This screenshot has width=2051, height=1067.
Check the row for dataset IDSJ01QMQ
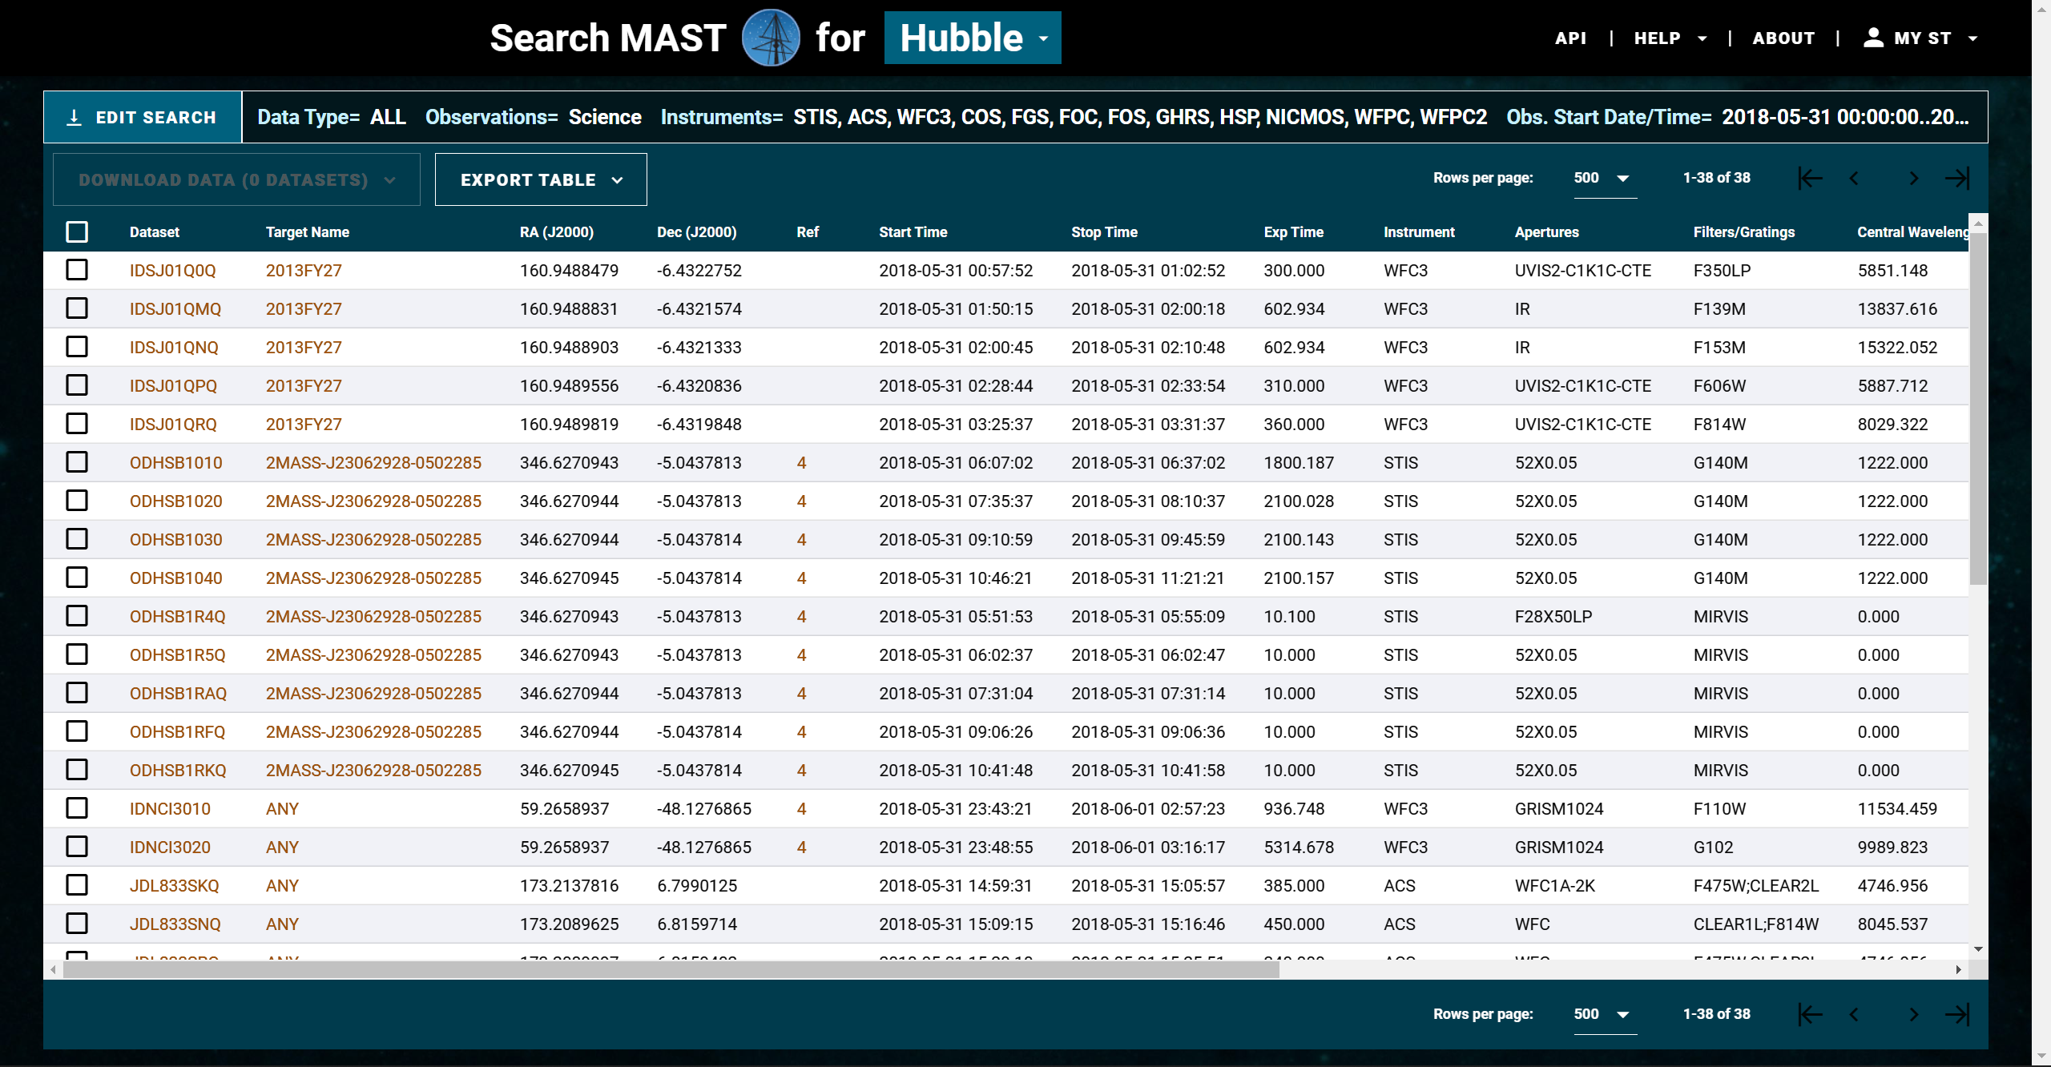click(x=77, y=308)
